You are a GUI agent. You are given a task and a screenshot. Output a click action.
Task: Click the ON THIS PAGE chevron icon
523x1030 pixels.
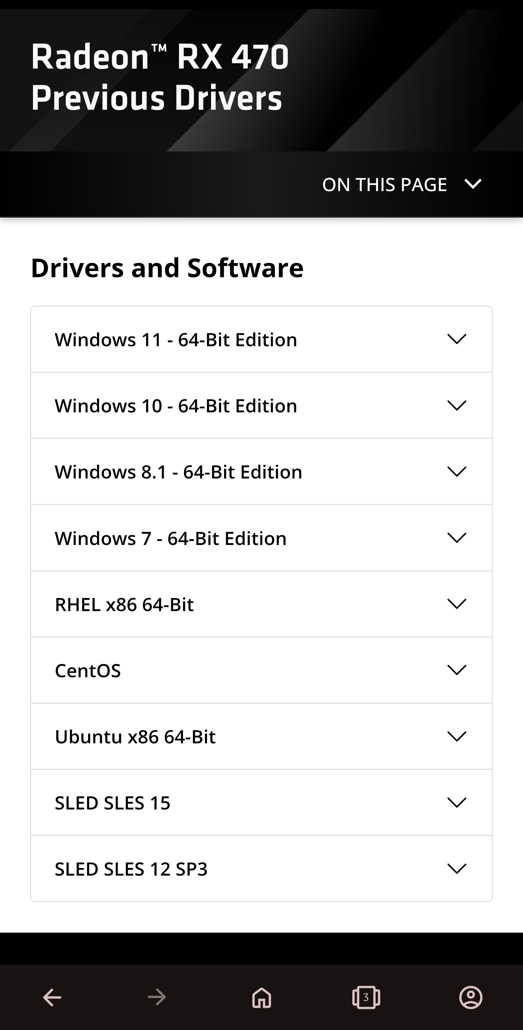click(473, 184)
